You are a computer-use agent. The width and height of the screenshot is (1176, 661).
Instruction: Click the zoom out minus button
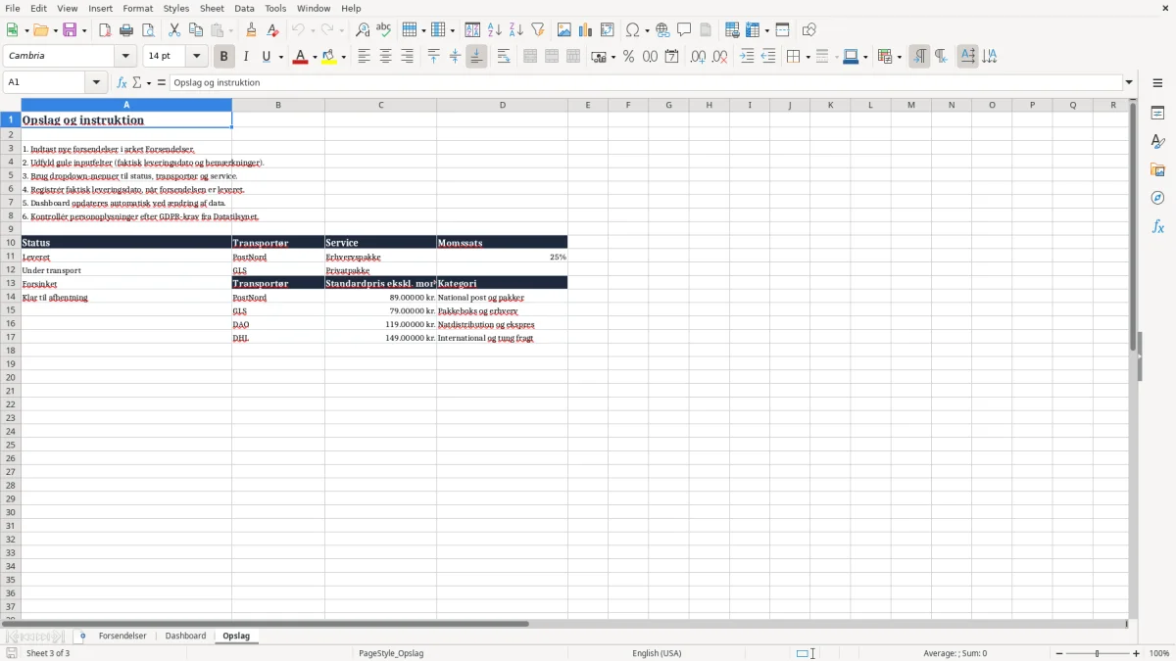tap(1059, 653)
